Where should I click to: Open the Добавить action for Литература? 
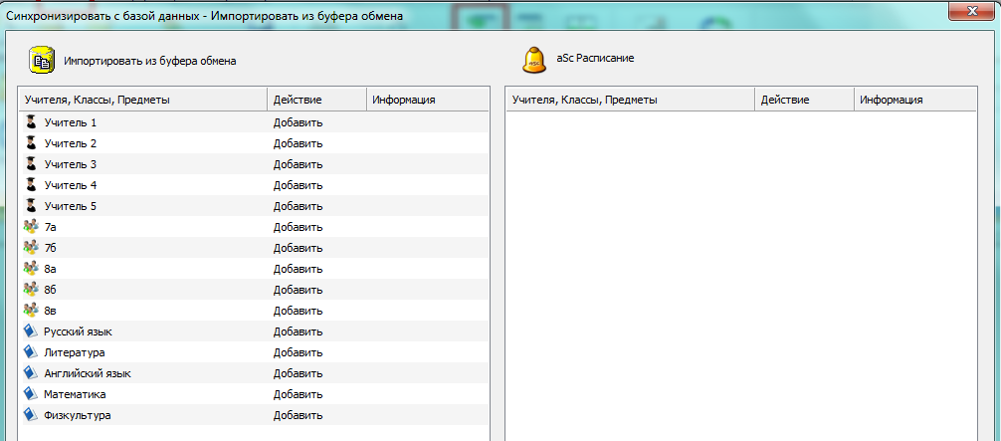tap(299, 352)
